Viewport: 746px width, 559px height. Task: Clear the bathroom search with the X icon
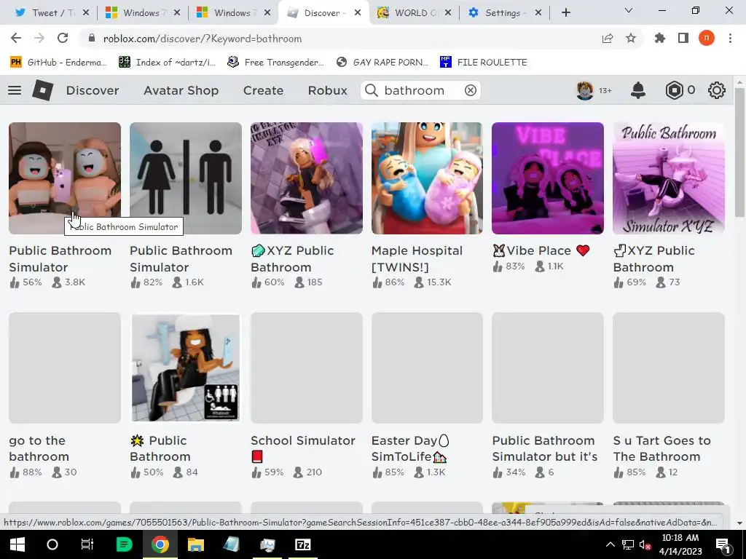pyautogui.click(x=470, y=90)
